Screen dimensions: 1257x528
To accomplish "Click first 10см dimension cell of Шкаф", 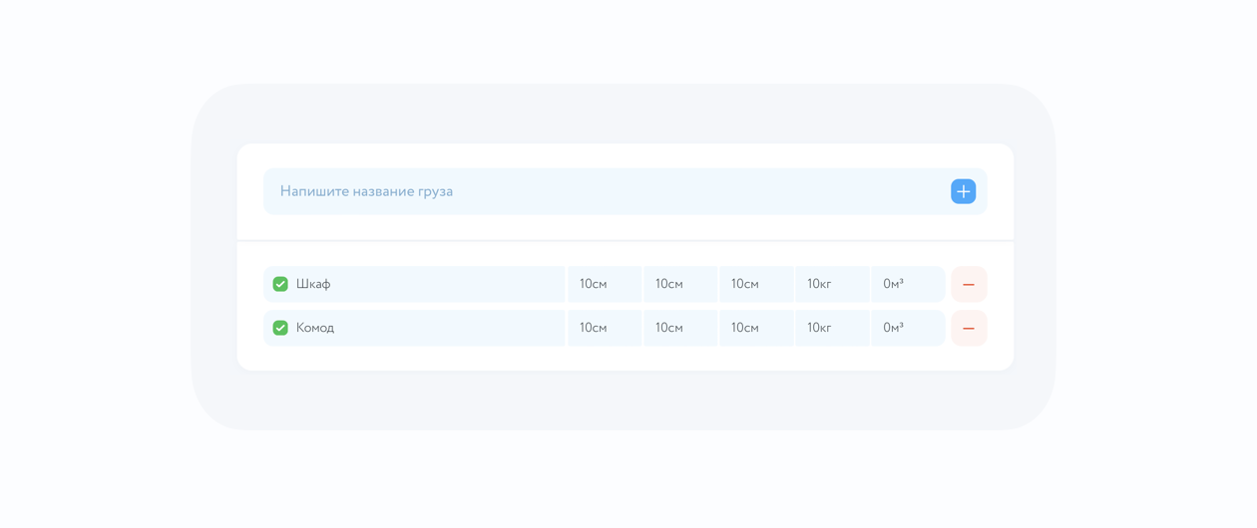I will 605,284.
